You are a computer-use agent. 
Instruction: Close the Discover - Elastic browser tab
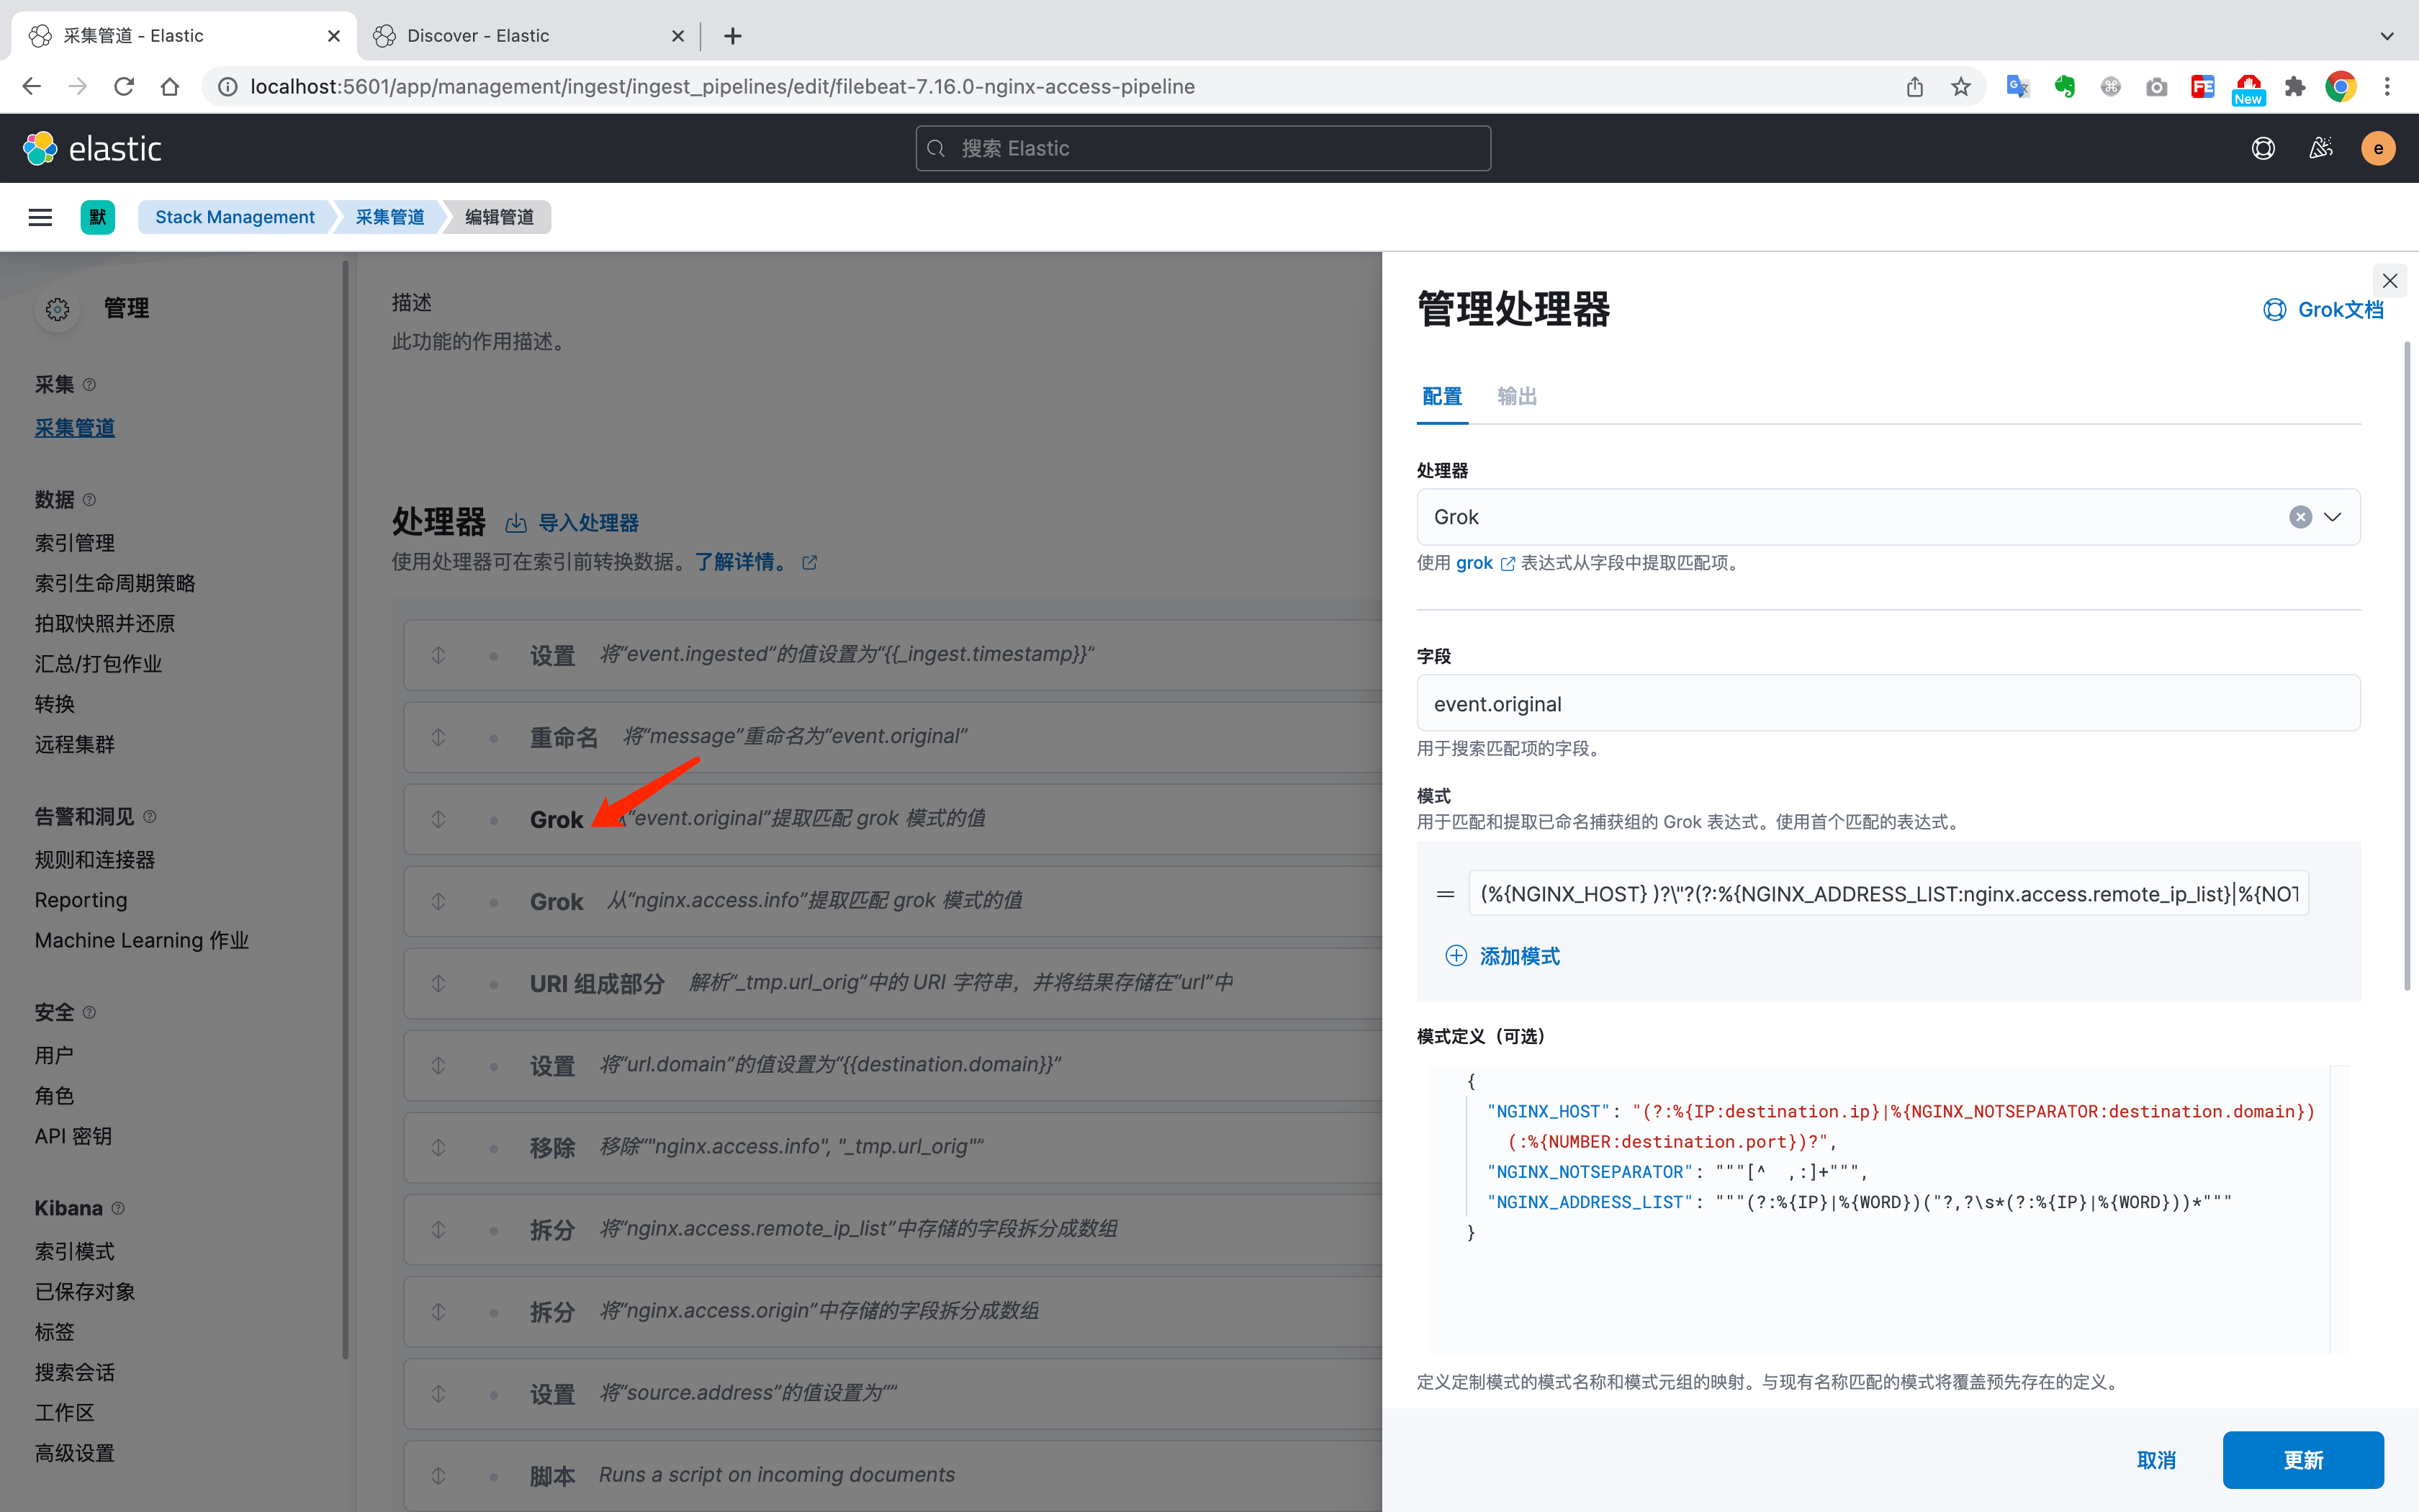point(677,36)
